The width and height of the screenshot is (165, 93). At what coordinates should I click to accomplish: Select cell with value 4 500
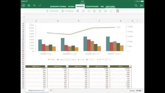click(58, 69)
